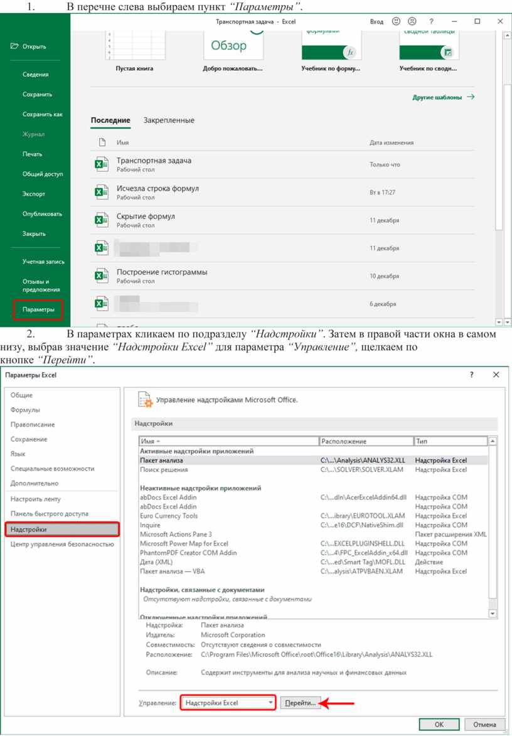Click the Отмена button
512x736 pixels.
(x=485, y=724)
